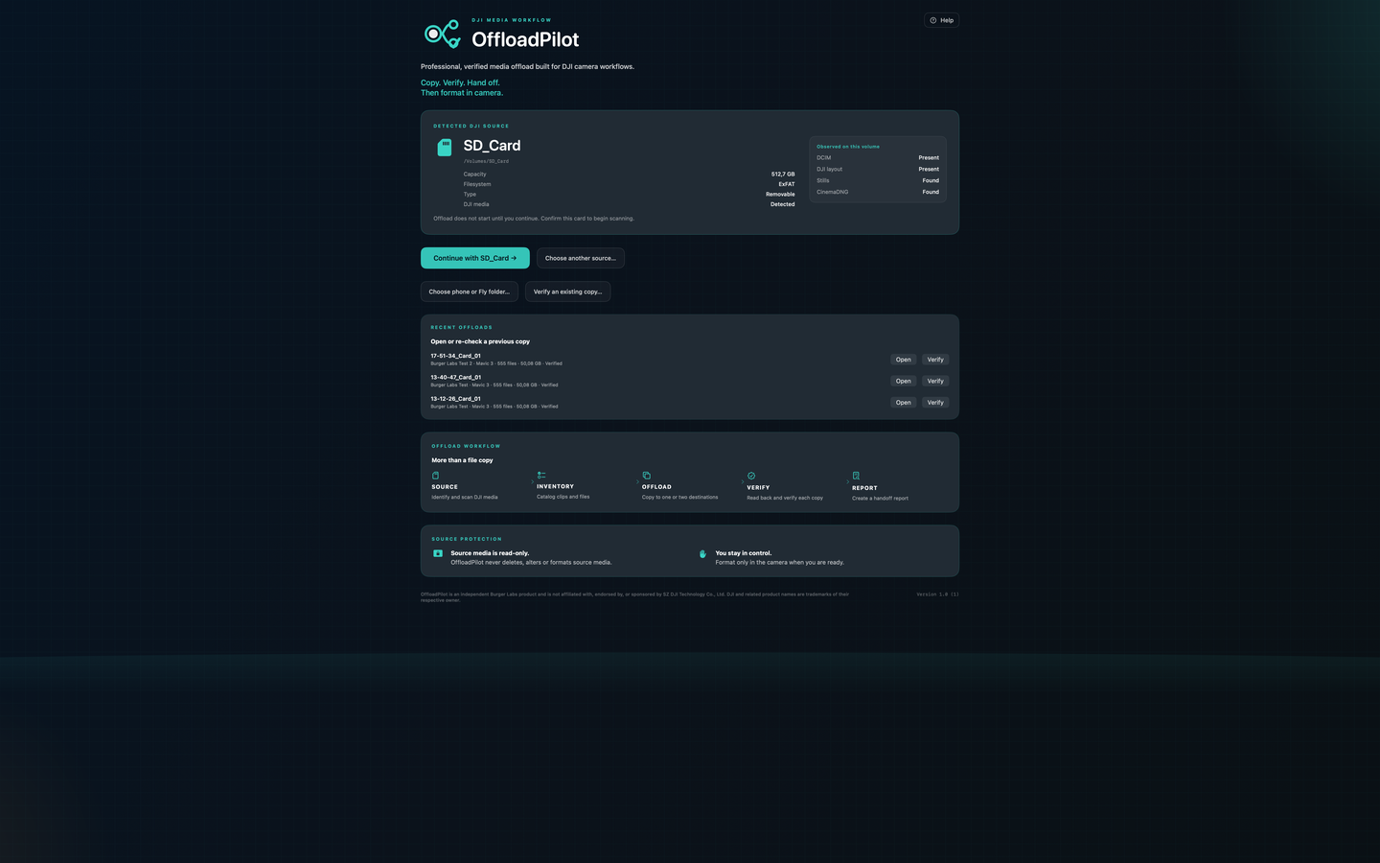Click 'Source media is read-only.' text
Screen dimensions: 1380x863
coord(490,553)
